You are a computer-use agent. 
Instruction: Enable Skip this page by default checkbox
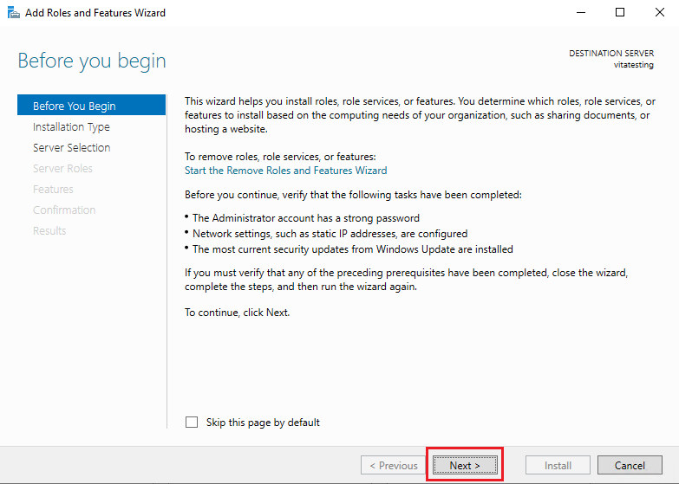coord(192,423)
